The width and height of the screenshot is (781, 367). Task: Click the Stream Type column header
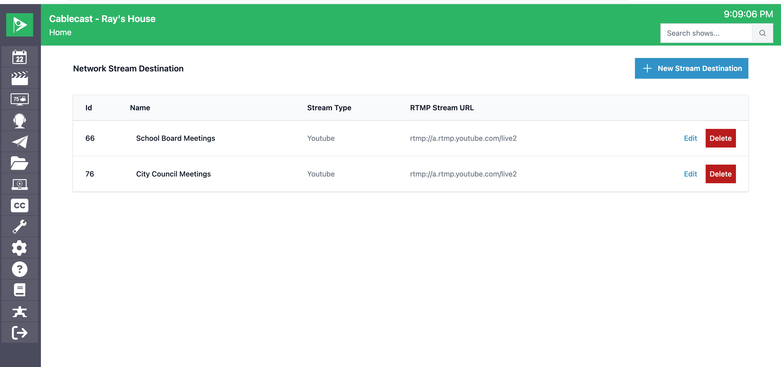(x=329, y=108)
